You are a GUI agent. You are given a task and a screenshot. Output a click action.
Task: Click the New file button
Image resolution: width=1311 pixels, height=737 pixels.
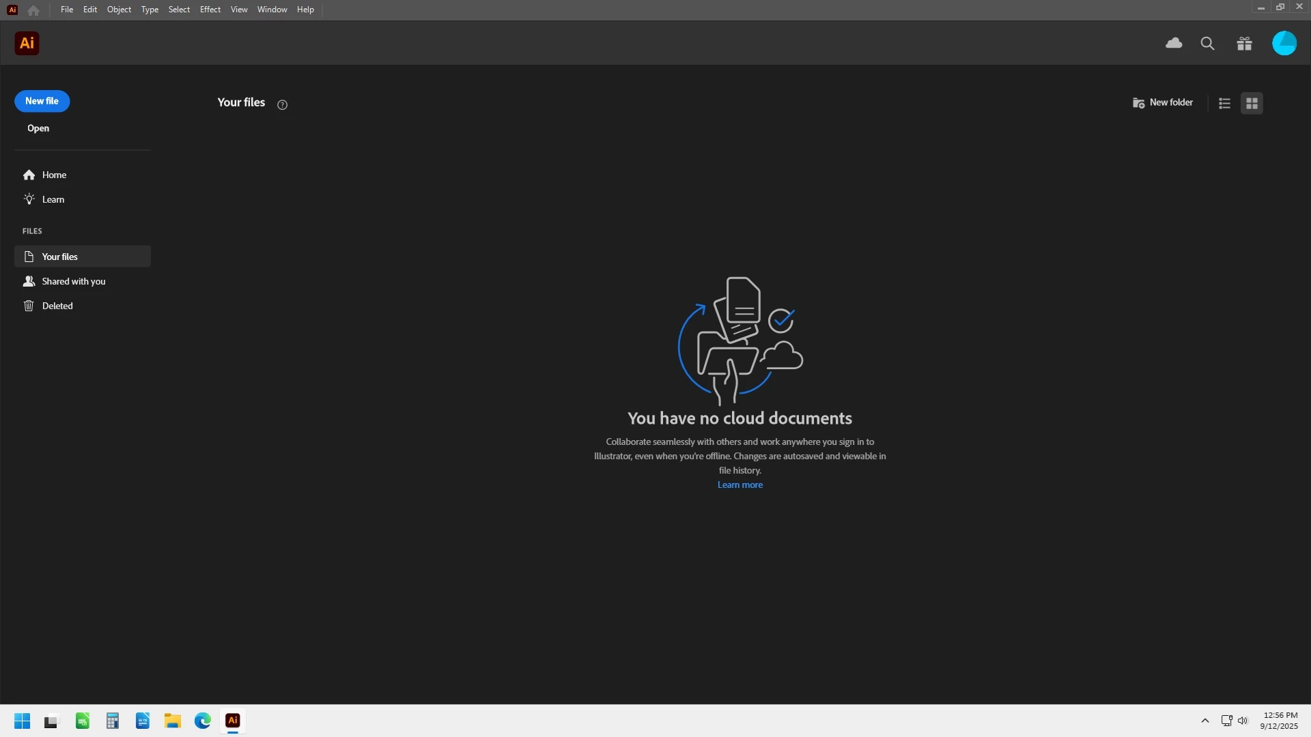(42, 101)
